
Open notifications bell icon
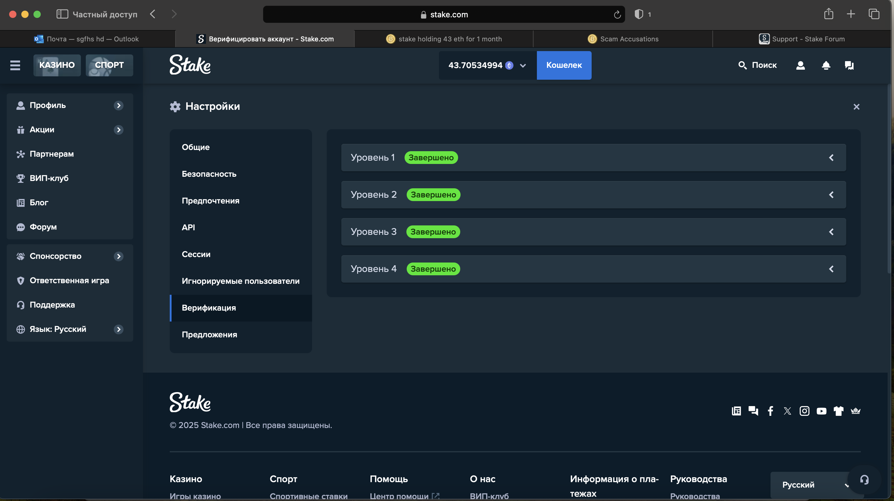coord(826,65)
